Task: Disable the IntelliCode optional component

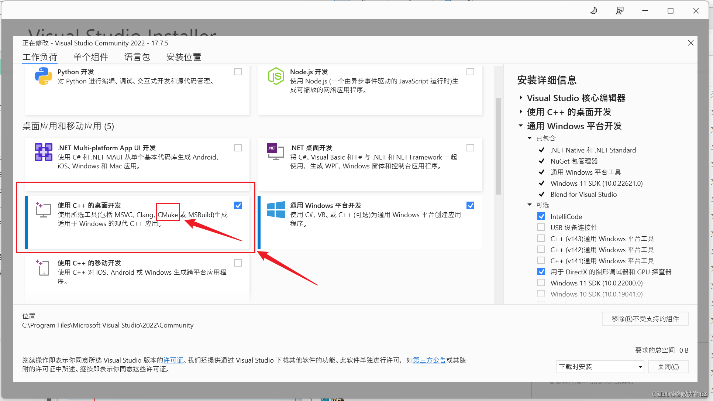Action: [541, 216]
